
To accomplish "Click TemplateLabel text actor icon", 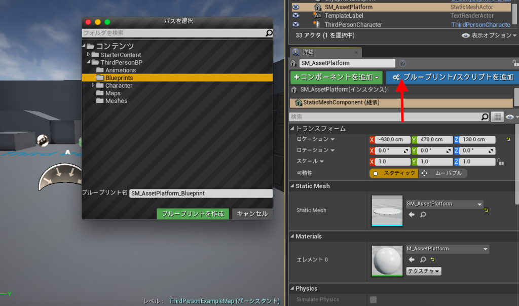I will (x=317, y=16).
